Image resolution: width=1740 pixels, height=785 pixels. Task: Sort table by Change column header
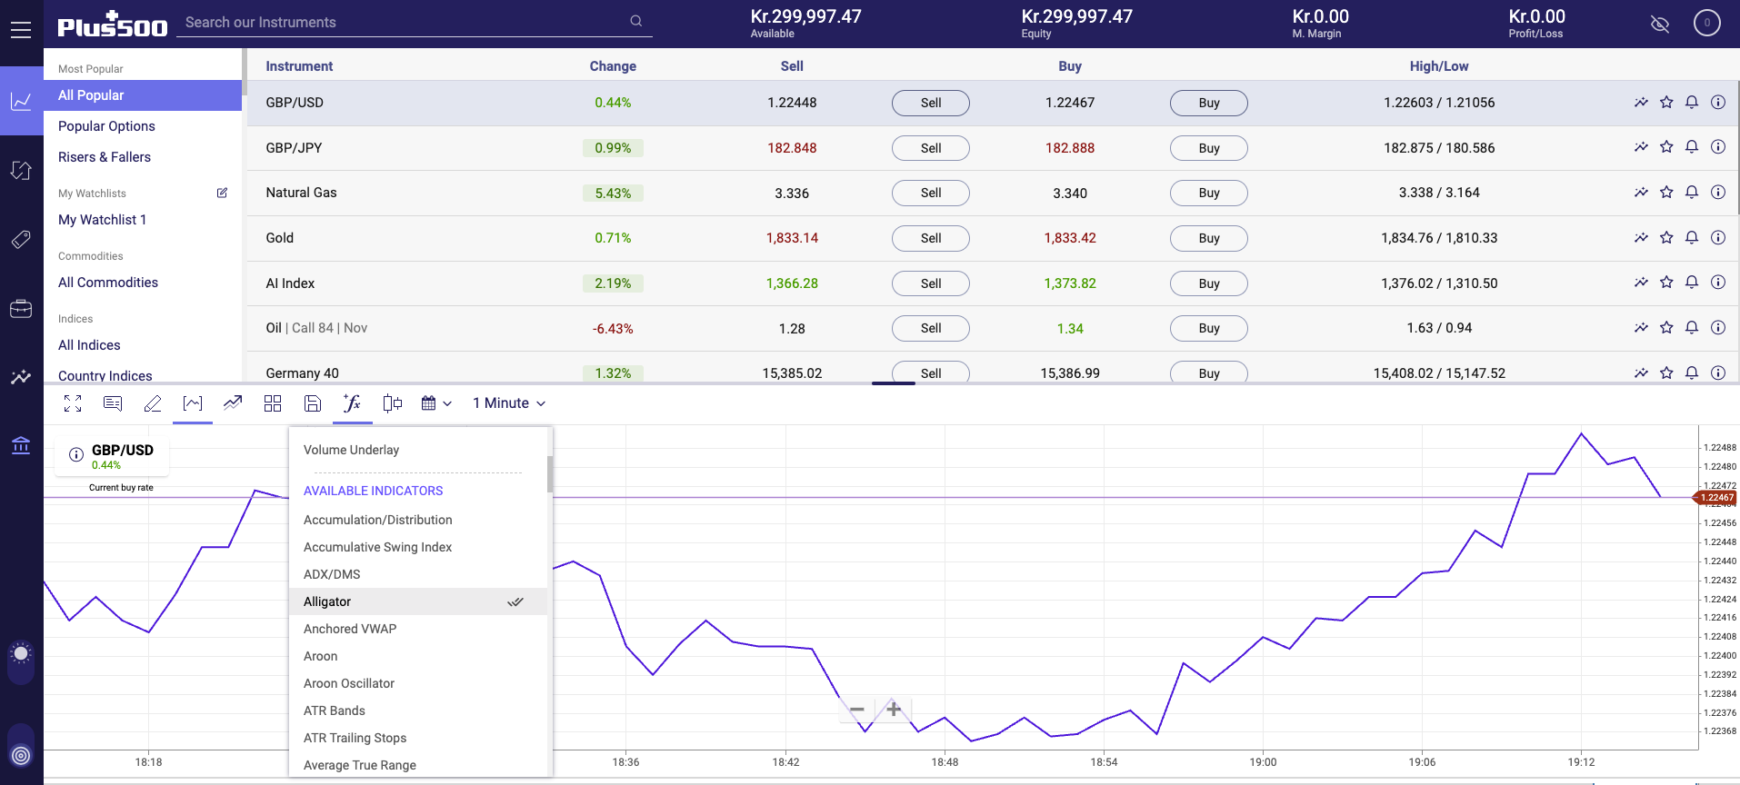[613, 66]
